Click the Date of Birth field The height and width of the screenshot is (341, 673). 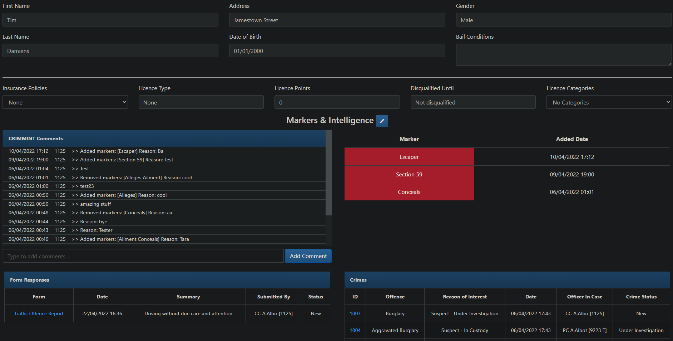[337, 51]
